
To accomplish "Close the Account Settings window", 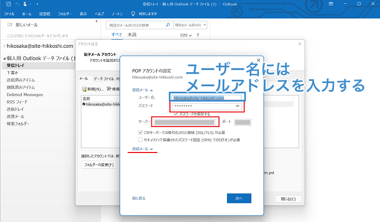I will pos(300,44).
